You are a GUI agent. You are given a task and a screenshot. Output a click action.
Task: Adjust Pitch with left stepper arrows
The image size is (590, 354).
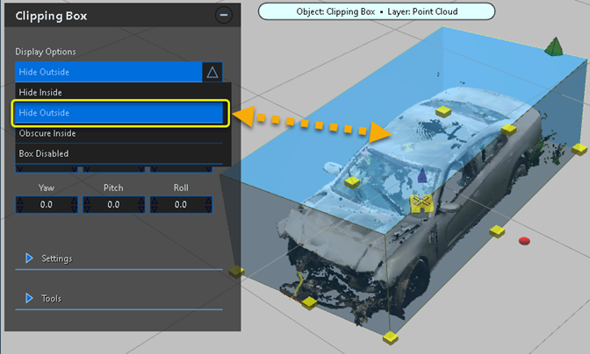87,204
